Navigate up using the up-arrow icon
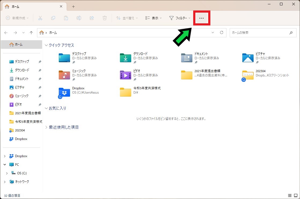This screenshot has width=300, height=199. pos(31,32)
